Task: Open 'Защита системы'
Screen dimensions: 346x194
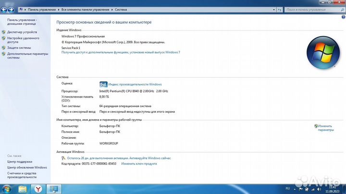Action: click(x=19, y=48)
